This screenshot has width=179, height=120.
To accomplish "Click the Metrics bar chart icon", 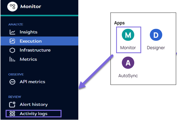I will coord(12,59).
